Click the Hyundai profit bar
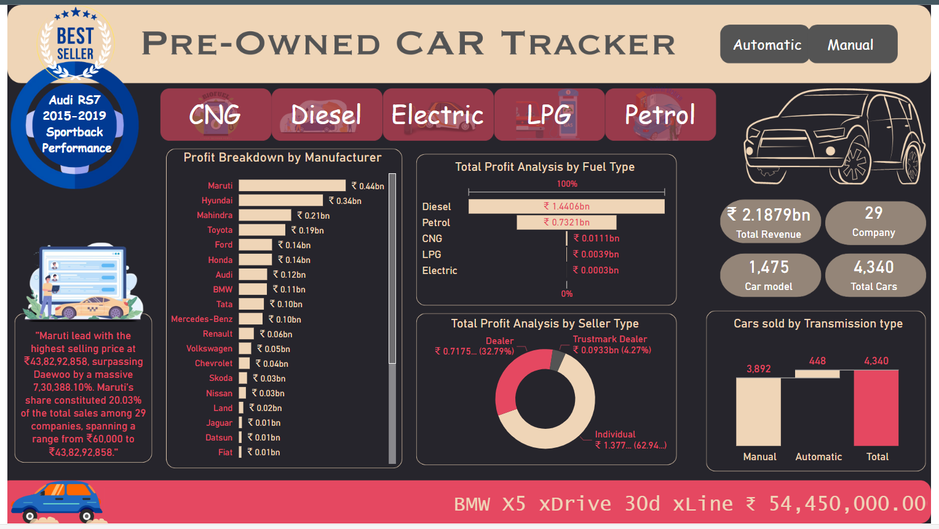939x529 pixels. point(280,200)
